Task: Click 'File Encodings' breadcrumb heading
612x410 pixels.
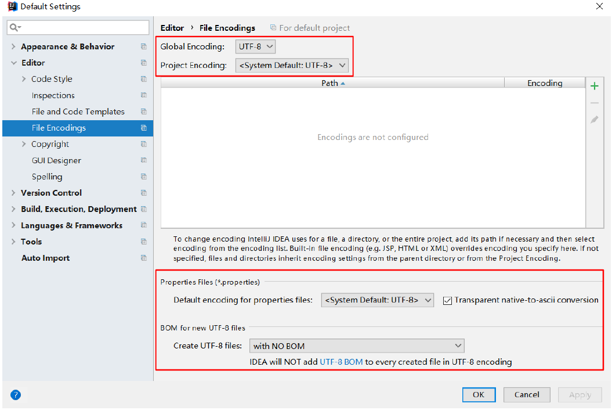Action: tap(227, 28)
